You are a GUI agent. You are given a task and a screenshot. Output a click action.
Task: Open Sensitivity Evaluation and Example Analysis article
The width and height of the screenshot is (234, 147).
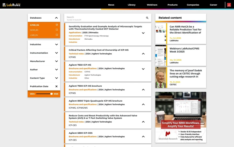point(105,28)
